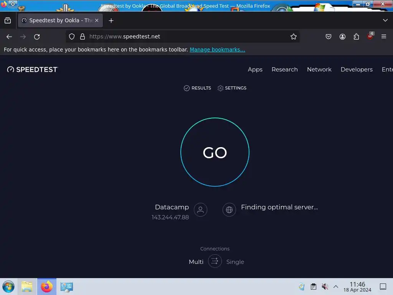This screenshot has height=295, width=393.
Task: Open the Windows Start menu
Action: 8,287
